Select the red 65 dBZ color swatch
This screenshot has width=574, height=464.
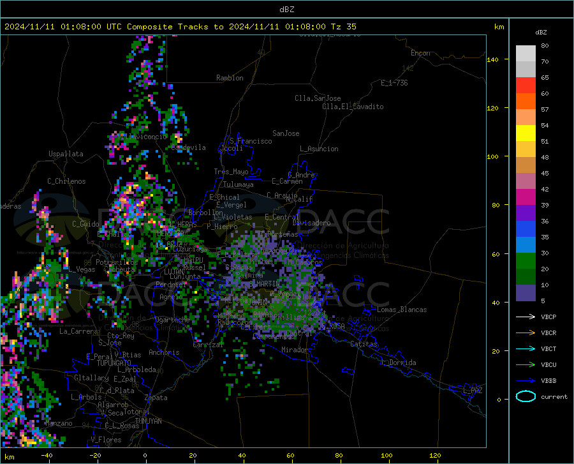click(x=526, y=86)
